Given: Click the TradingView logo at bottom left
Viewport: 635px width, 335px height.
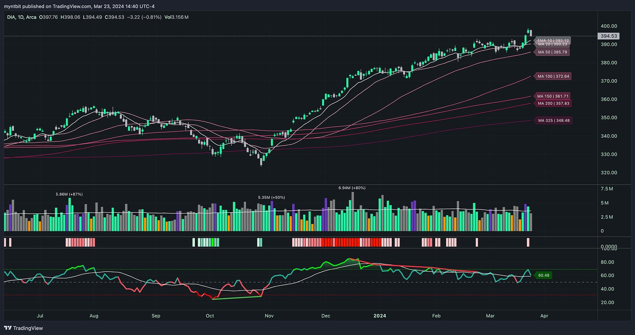Looking at the screenshot, I should point(24,328).
